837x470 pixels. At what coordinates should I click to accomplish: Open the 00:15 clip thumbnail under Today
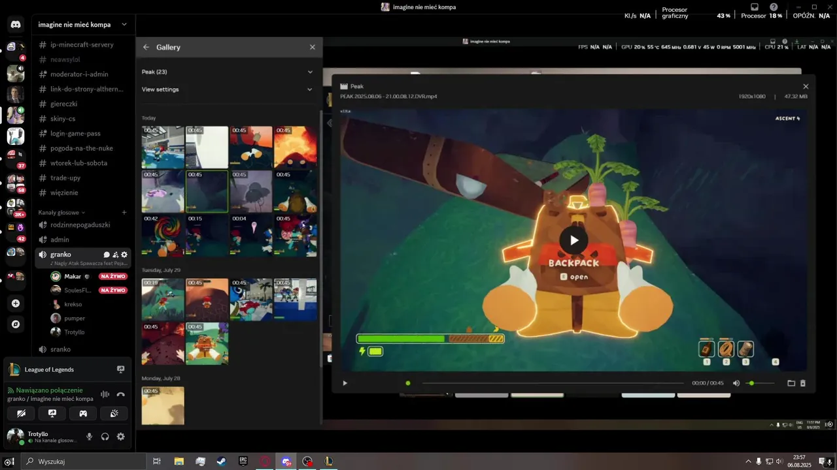207,236
